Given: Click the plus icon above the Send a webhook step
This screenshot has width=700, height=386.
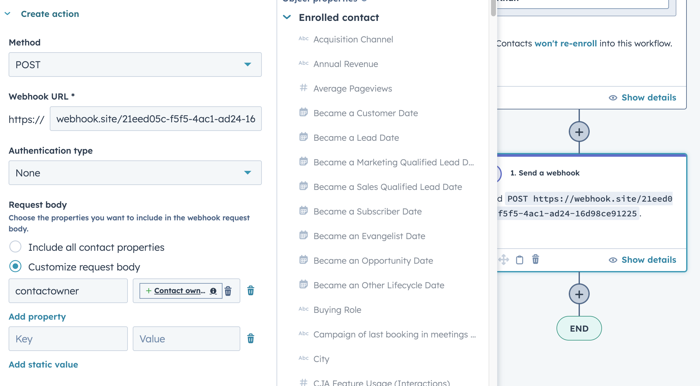Looking at the screenshot, I should pyautogui.click(x=579, y=132).
